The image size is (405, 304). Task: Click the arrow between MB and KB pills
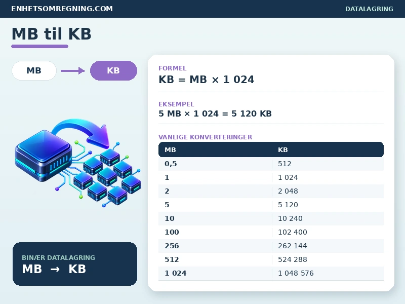[x=72, y=70]
